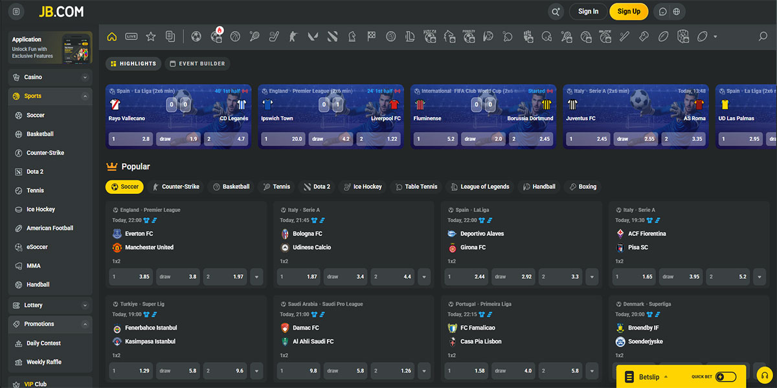This screenshot has width=777, height=388.
Task: Select the Counter-Strike popular filter tab
Action: click(x=175, y=187)
